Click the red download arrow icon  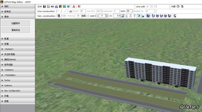tap(74, 6)
